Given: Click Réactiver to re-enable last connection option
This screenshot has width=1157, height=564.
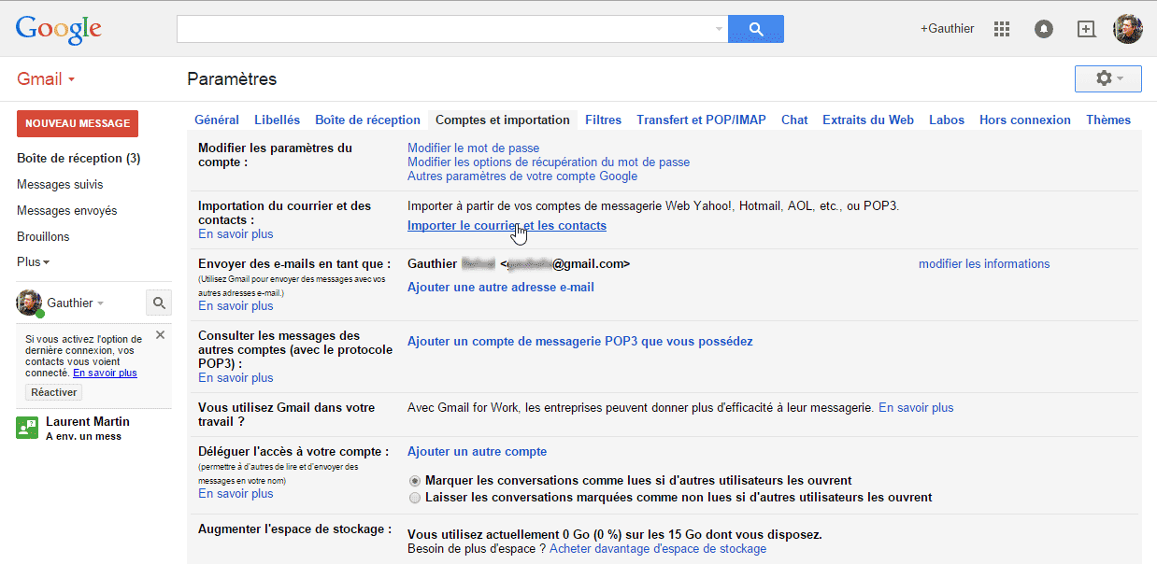Looking at the screenshot, I should [x=52, y=391].
